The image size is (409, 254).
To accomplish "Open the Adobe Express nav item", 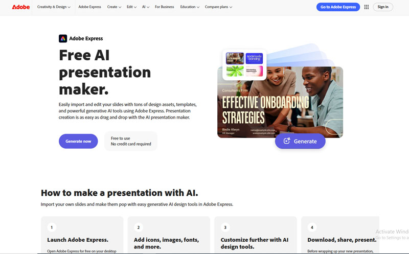I will coord(90,7).
